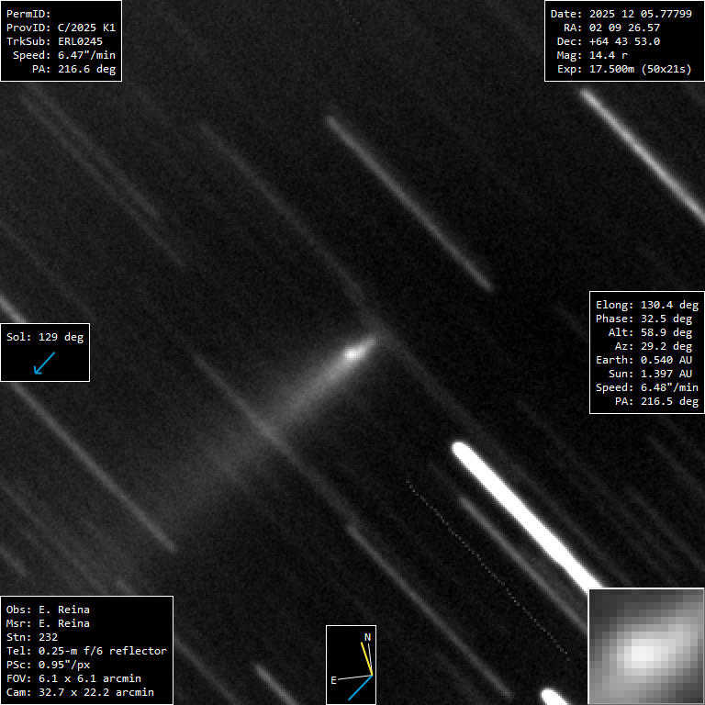Click the N label on the compass
The image size is (705, 705).
click(x=368, y=637)
